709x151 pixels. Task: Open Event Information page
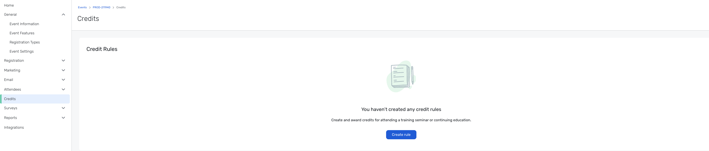pos(24,24)
